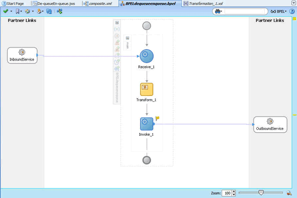This screenshot has width=297, height=198.
Task: Click the green checkmark validate icon
Action: (x=6, y=11)
